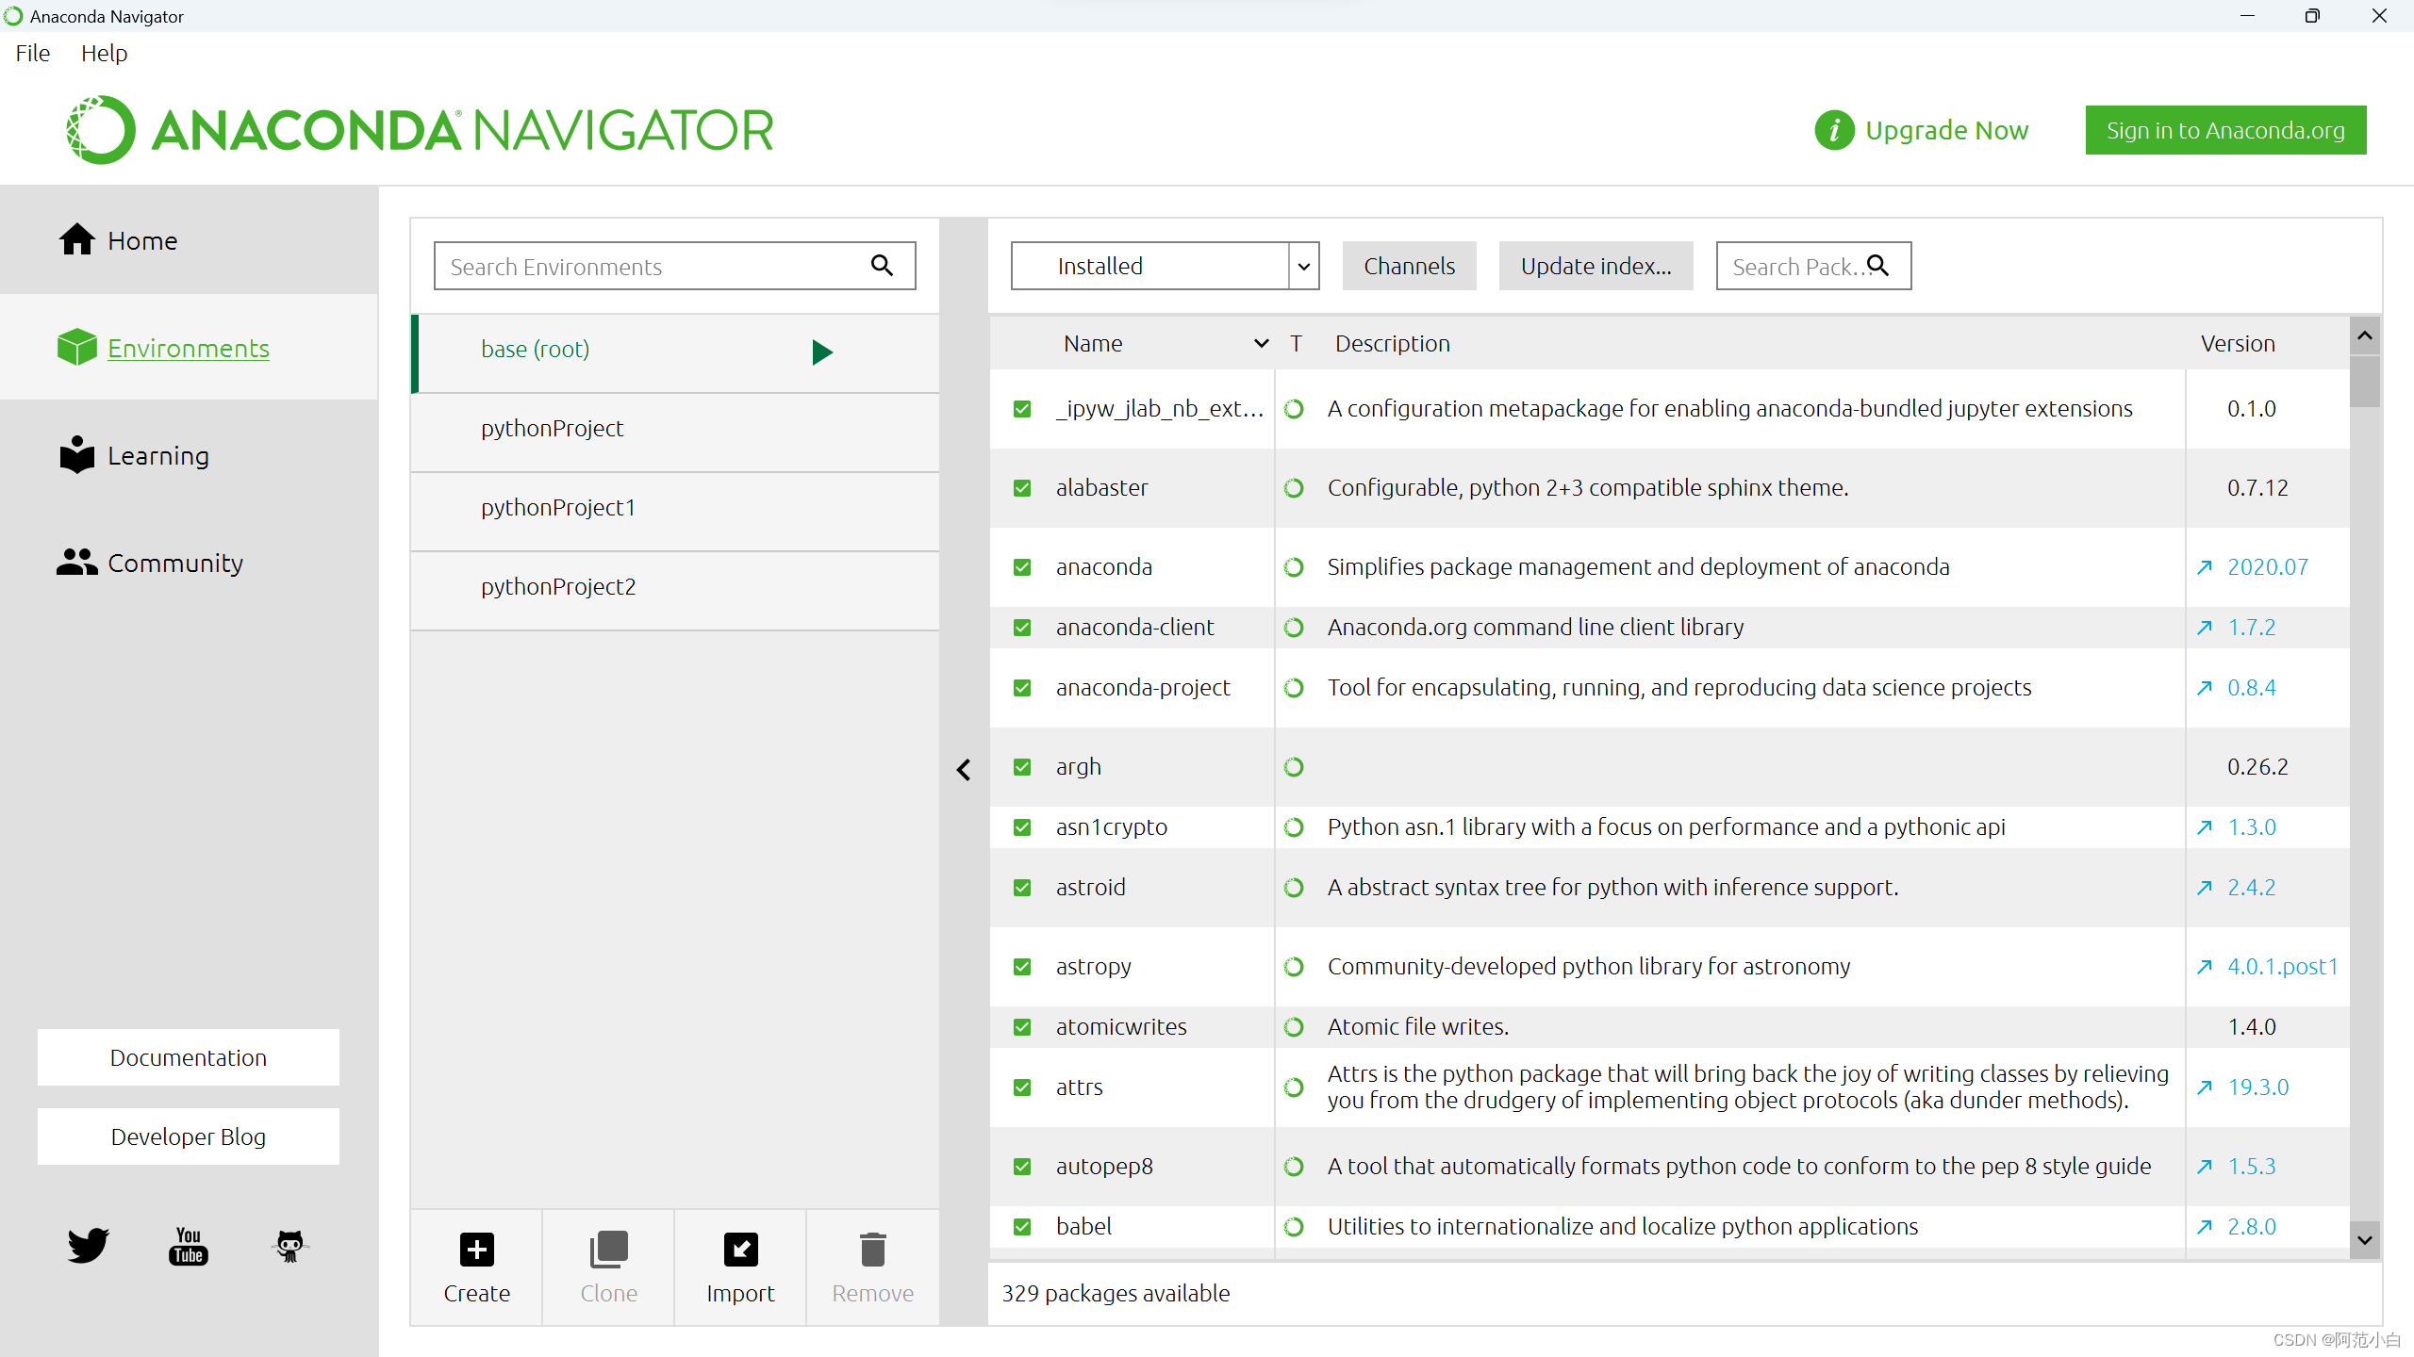Image resolution: width=2414 pixels, height=1357 pixels.
Task: Open the Installed packages filter dropdown
Action: pyautogui.click(x=1303, y=267)
